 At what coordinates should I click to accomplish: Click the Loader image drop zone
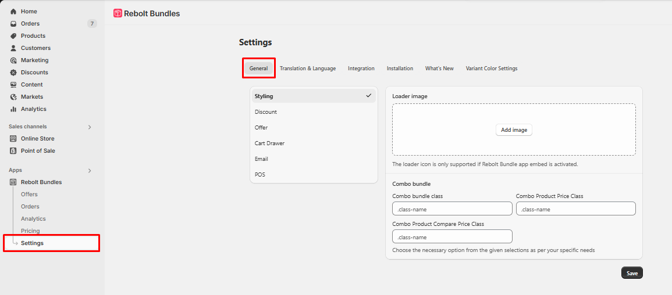[x=514, y=129]
